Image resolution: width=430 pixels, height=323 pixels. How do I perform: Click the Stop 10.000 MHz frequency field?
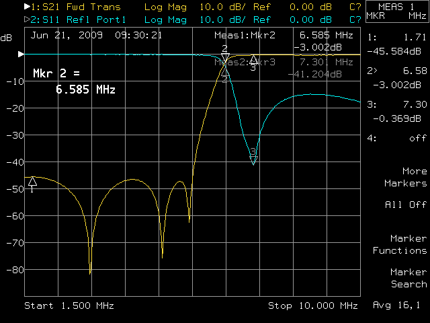pyautogui.click(x=312, y=306)
